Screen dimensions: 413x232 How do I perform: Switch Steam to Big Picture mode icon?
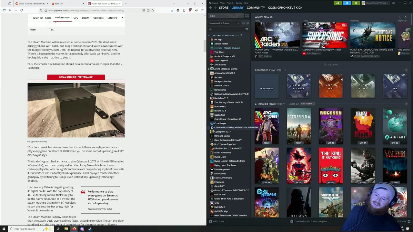(393, 3)
